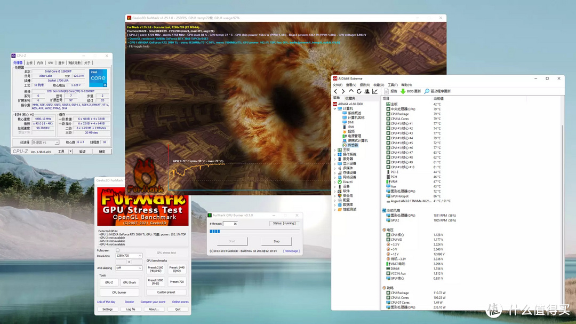
Task: Open the Online scores link in FurMark
Action: click(x=180, y=302)
